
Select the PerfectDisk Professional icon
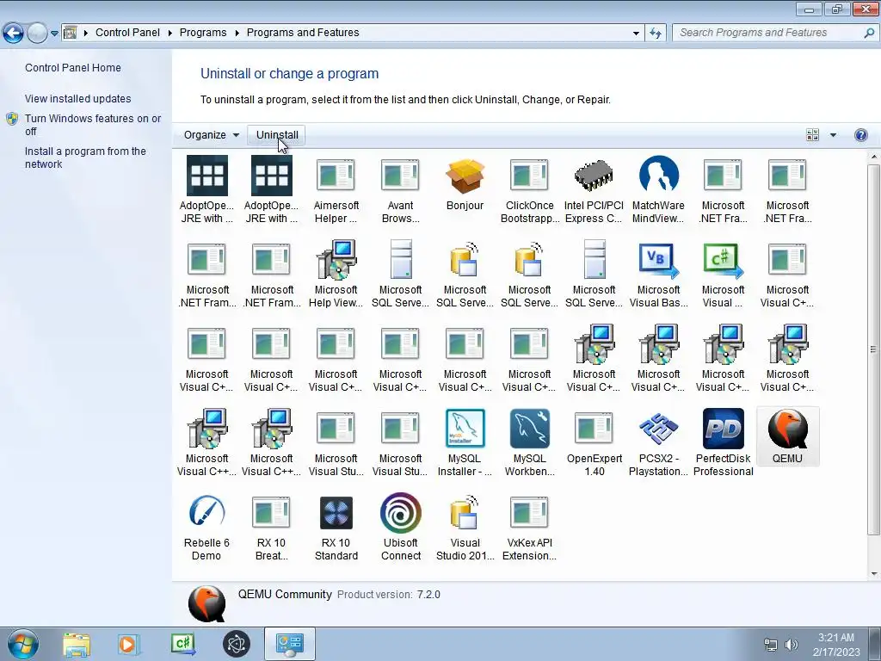[x=723, y=429]
